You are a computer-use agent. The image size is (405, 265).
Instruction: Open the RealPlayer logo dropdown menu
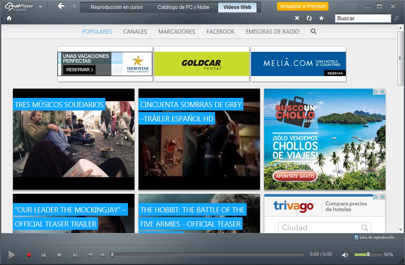tap(40, 7)
